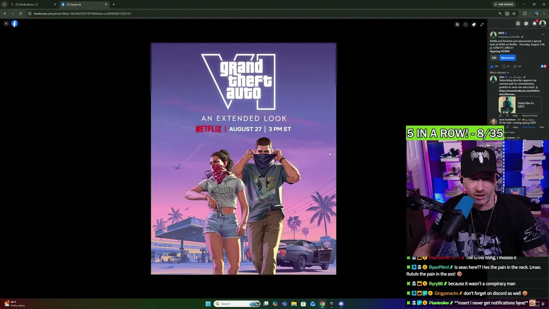Share the post with the share icon
The width and height of the screenshot is (549, 309).
(x=515, y=66)
